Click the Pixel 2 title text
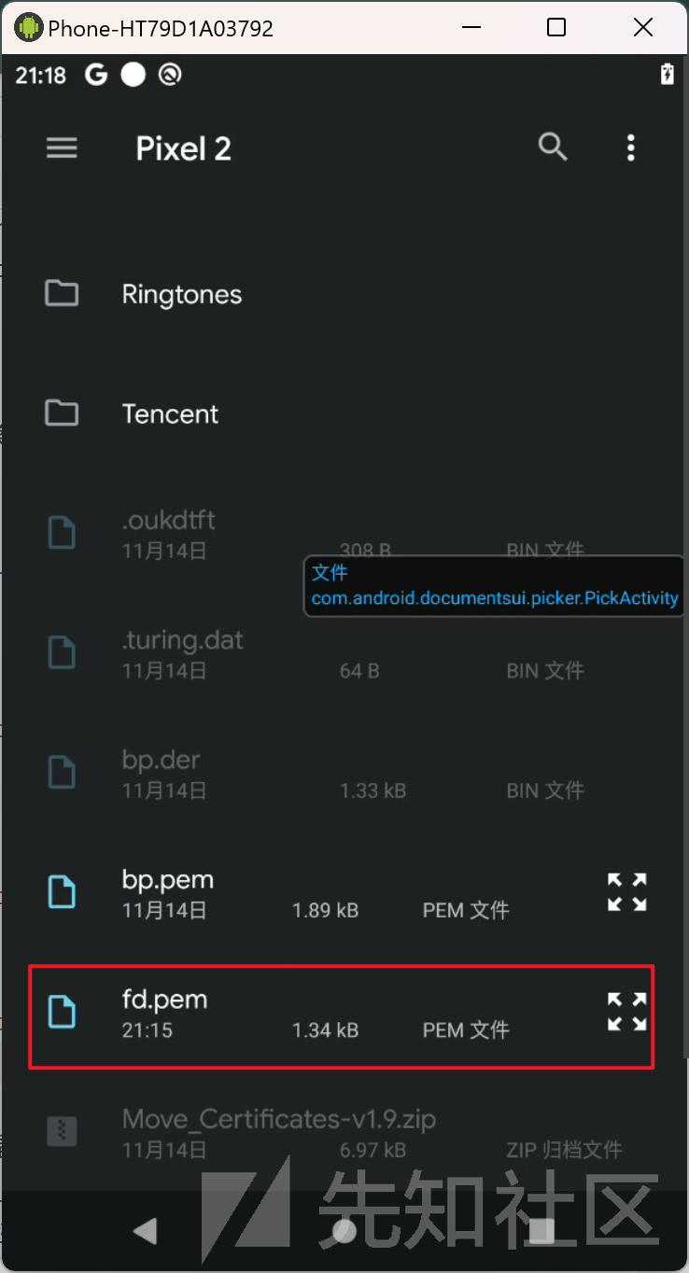 184,148
